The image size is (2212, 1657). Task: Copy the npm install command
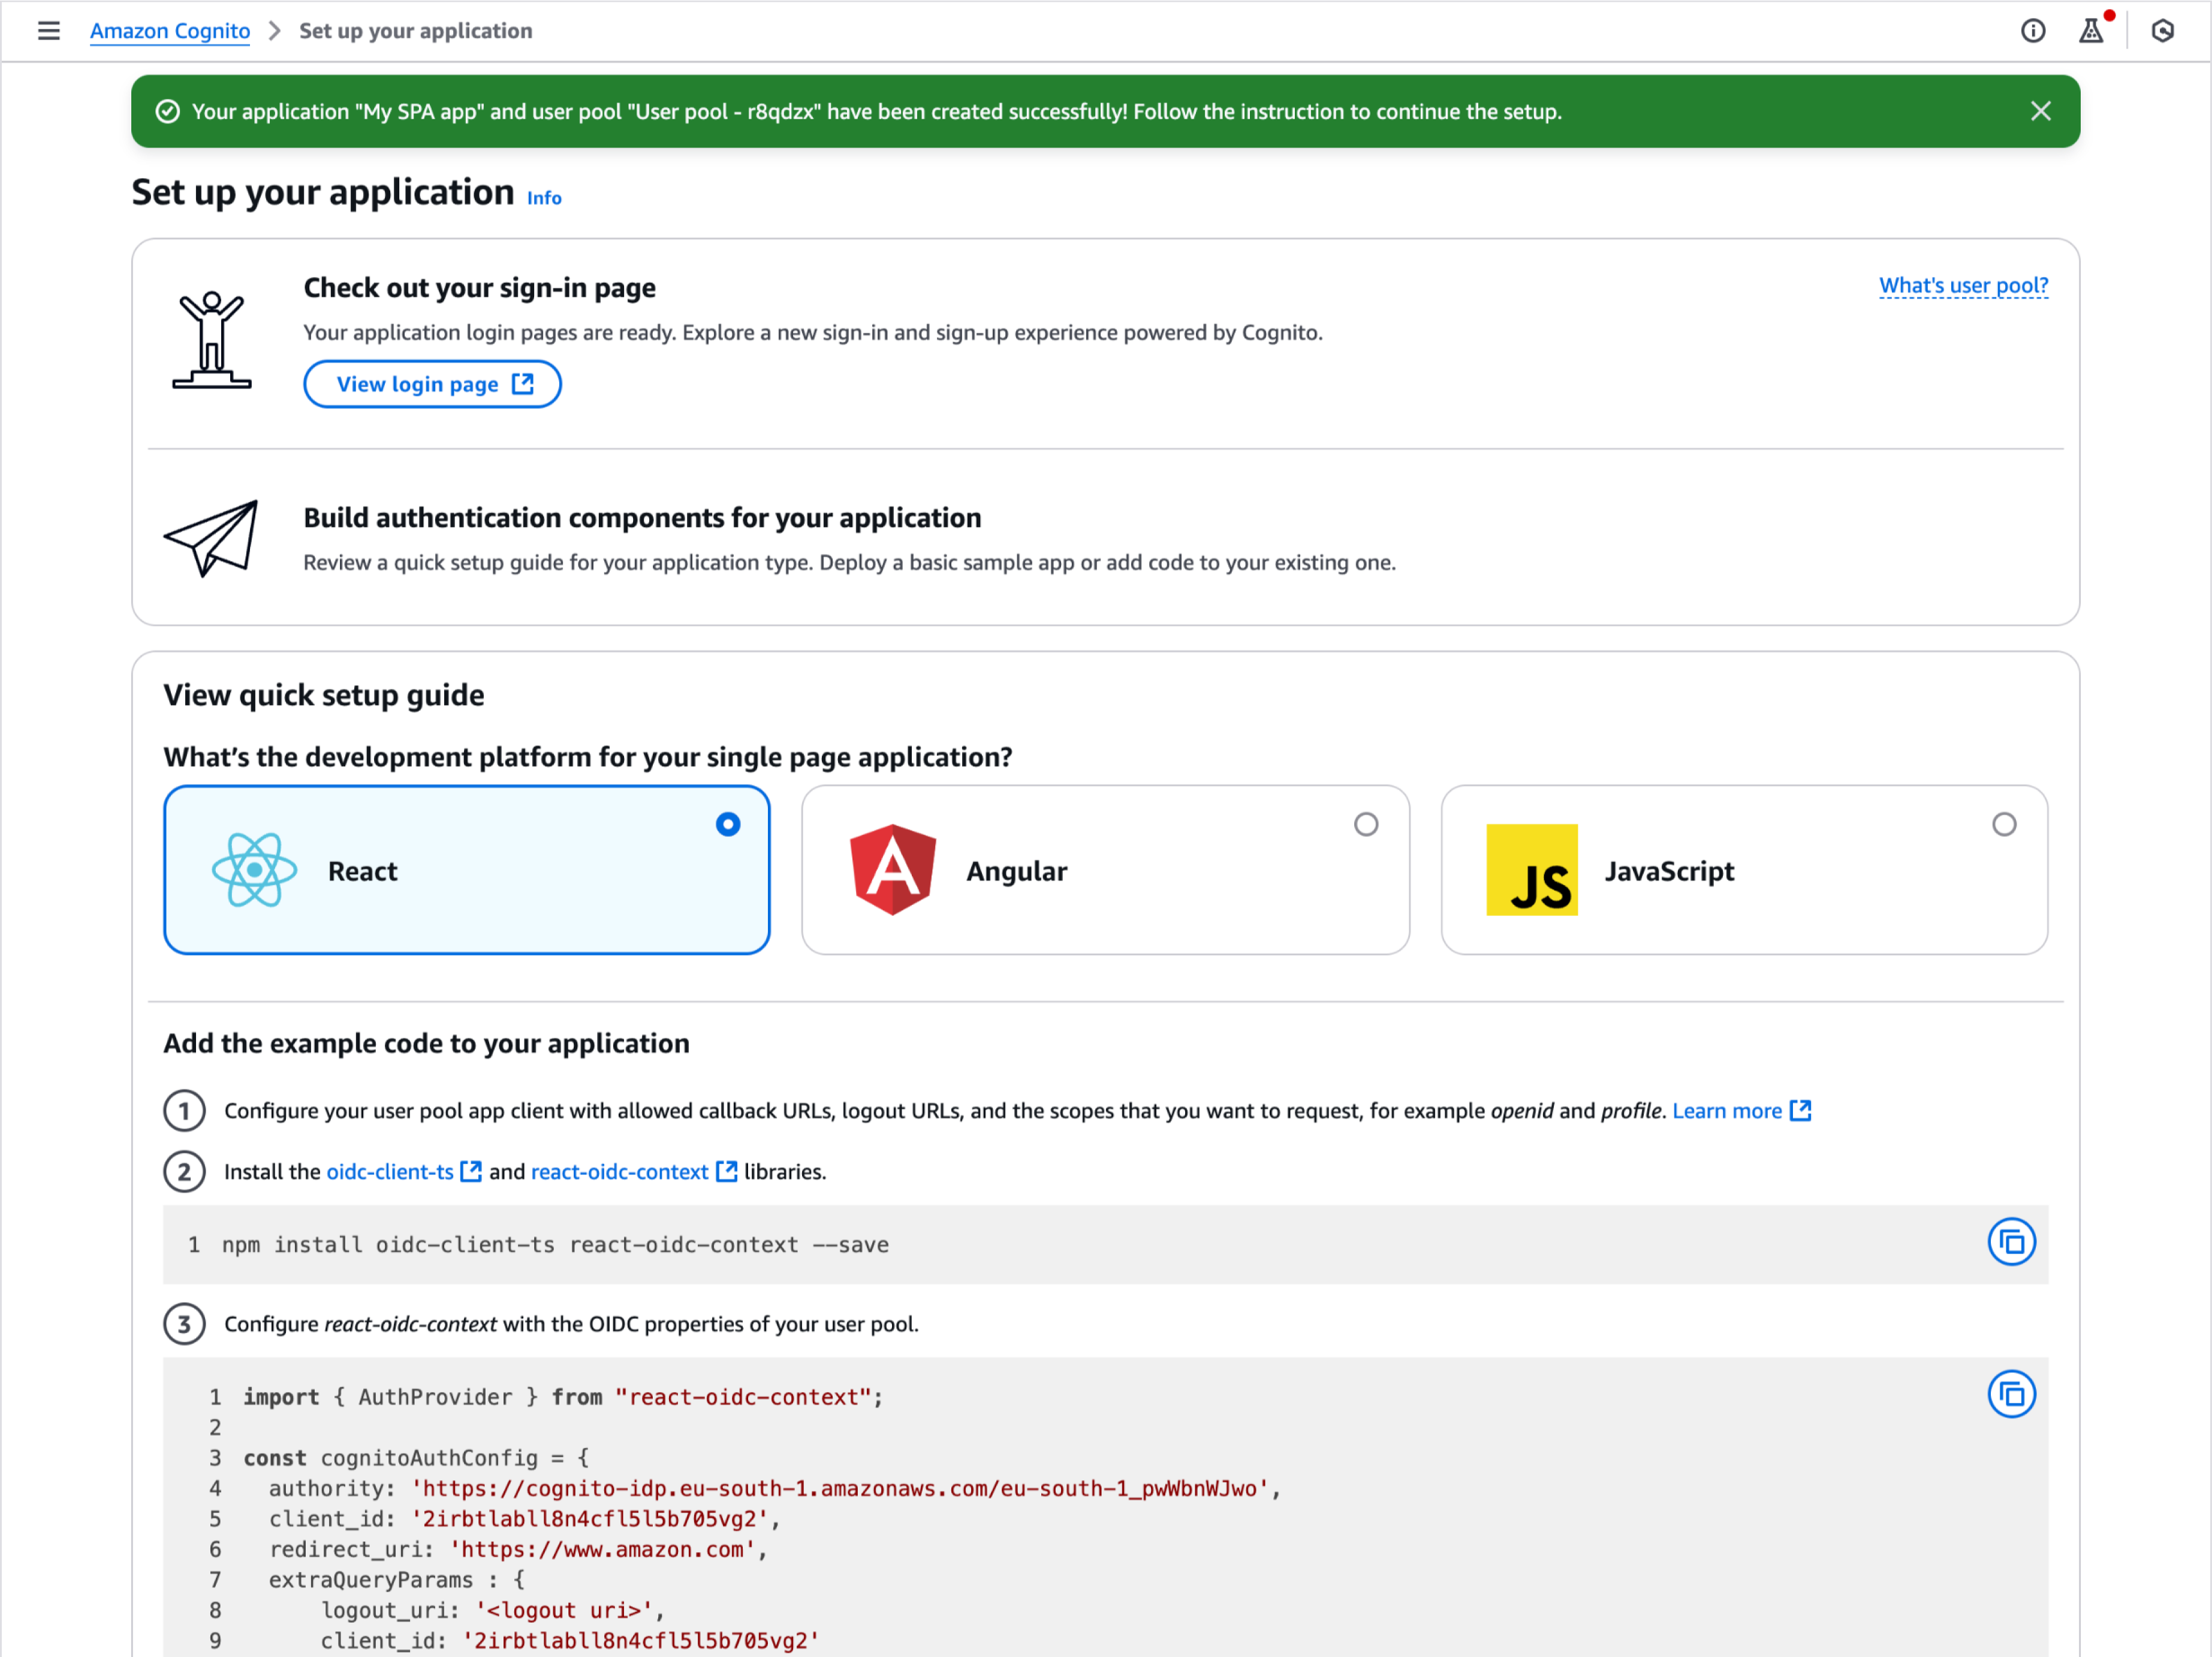tap(2011, 1242)
